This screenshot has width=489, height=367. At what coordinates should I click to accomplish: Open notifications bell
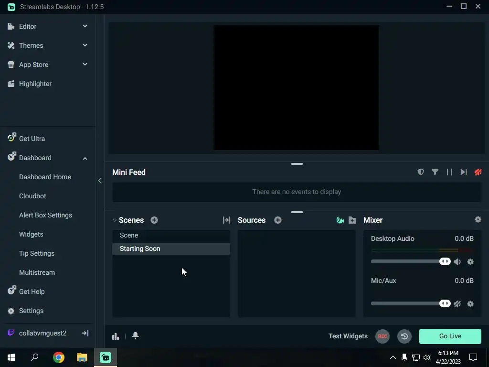135,335
